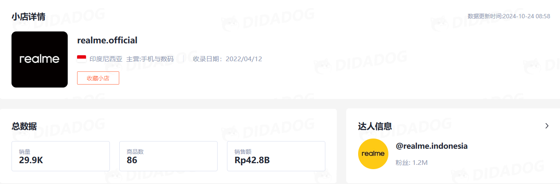Screen dimensions: 560x184
Task: Expand 达人信息 with the right chevron arrow
Action: (x=547, y=126)
